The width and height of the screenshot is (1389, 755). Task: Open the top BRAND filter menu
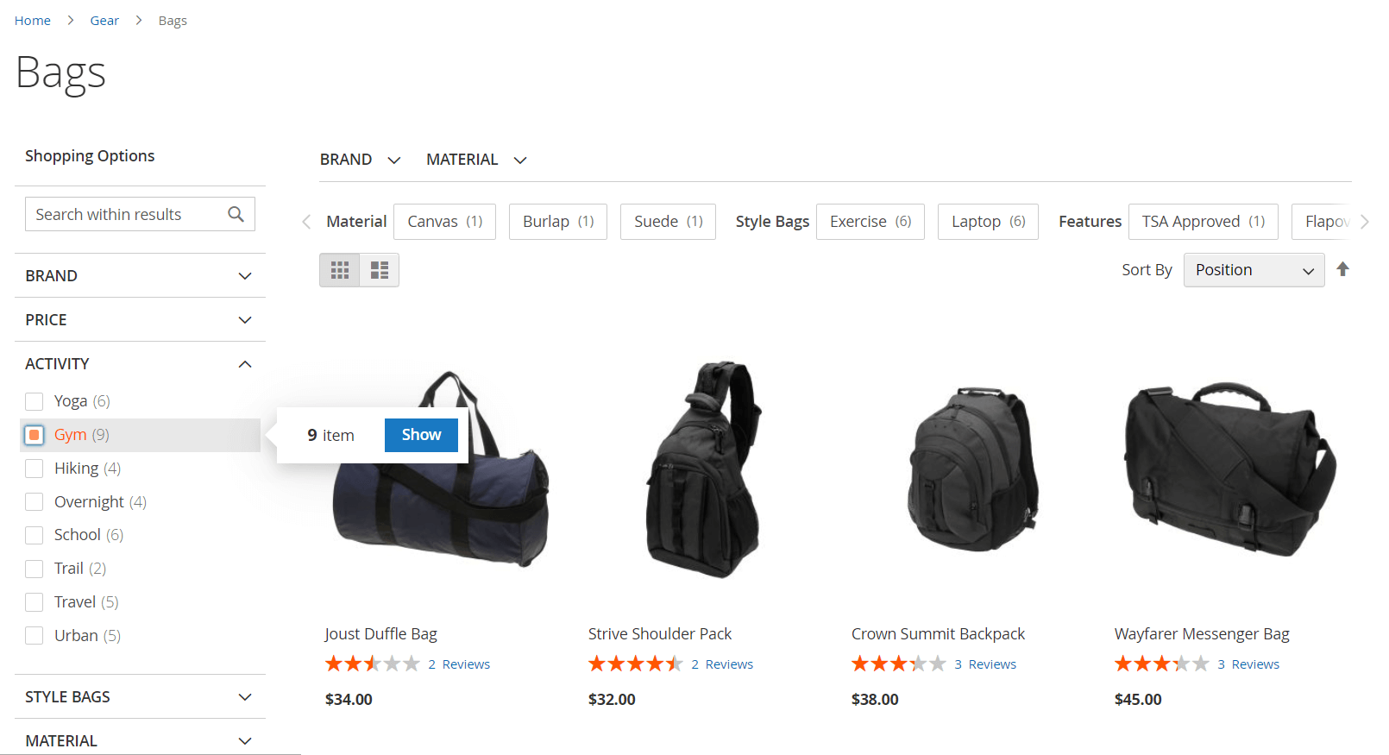(360, 160)
